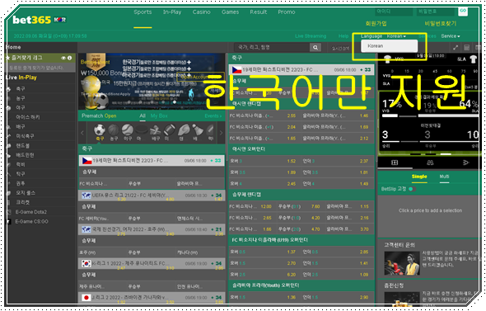Click the calculator icon above match tracker
The width and height of the screenshot is (486, 311).
(x=466, y=48)
